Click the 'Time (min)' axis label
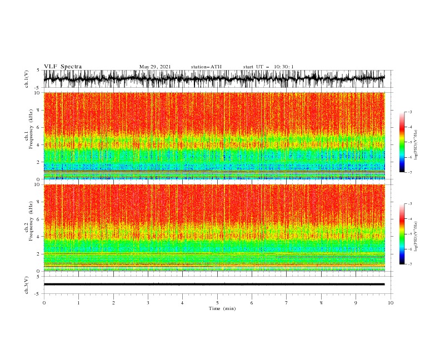The image size is (440, 340). pyautogui.click(x=222, y=308)
